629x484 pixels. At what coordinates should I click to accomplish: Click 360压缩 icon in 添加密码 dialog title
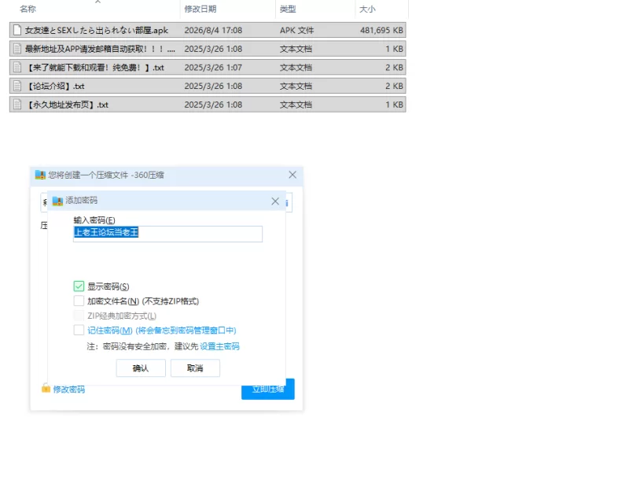57,201
